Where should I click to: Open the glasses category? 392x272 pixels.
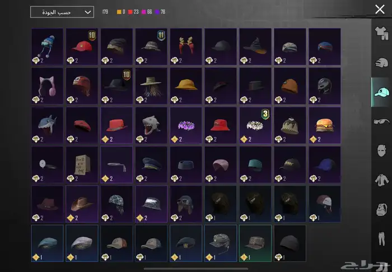point(382,121)
